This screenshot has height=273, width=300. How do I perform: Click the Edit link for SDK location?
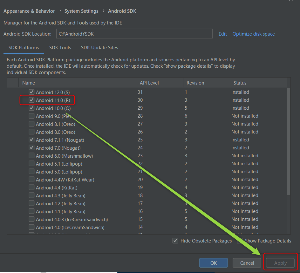(x=223, y=34)
